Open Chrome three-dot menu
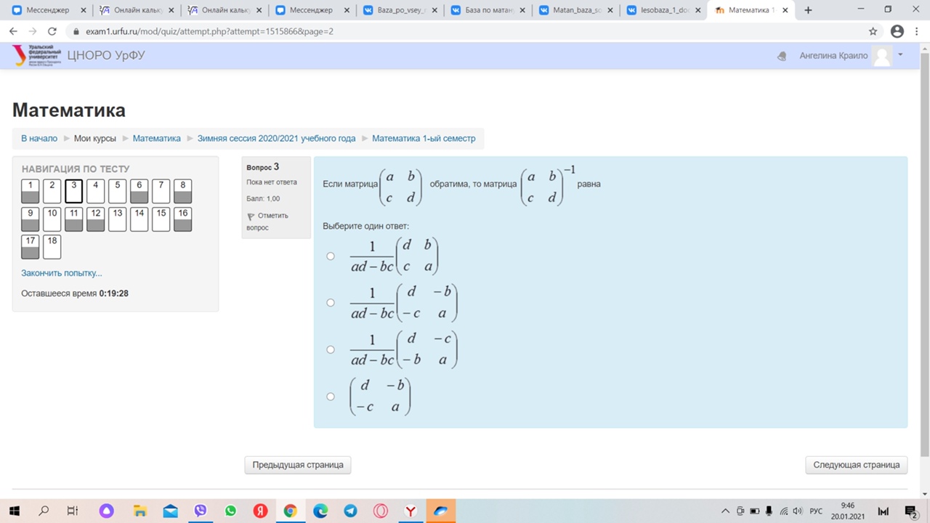This screenshot has height=523, width=930. 917,31
